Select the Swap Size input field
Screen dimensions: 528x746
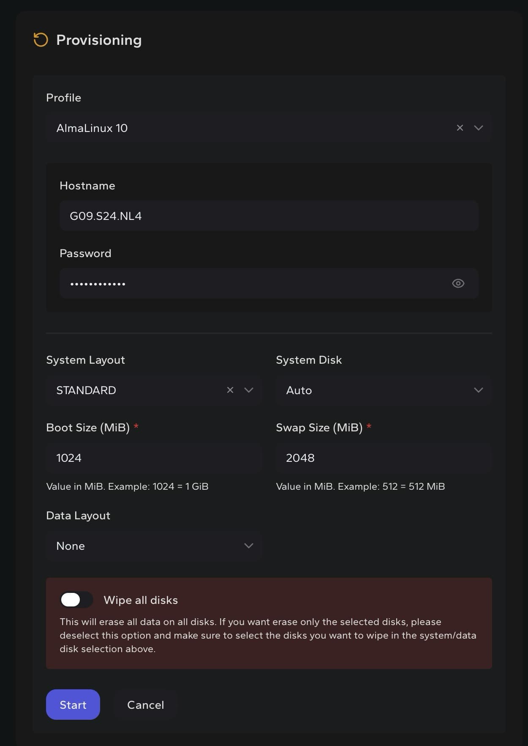(384, 458)
